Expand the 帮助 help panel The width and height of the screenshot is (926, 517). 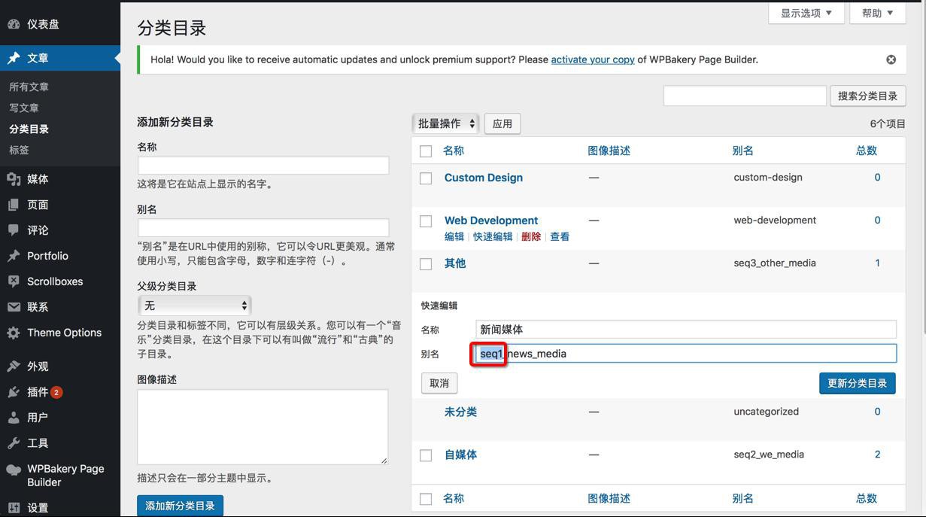pyautogui.click(x=878, y=13)
